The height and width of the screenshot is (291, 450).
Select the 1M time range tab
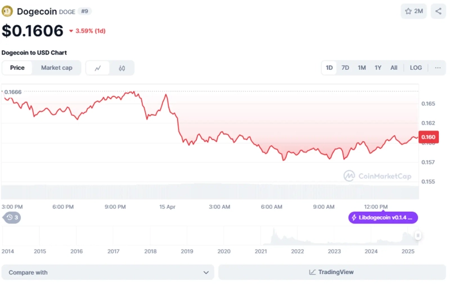[x=362, y=68]
